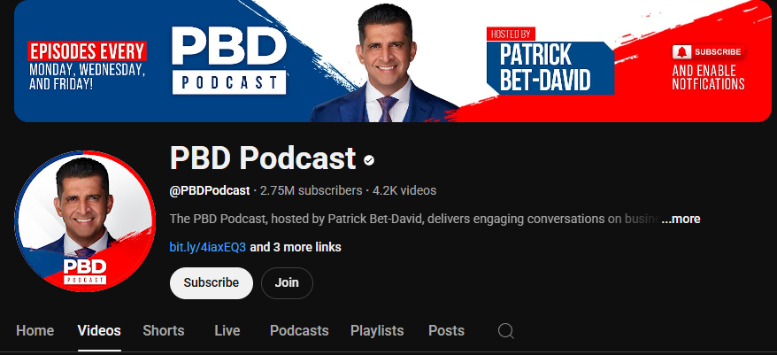
Task: Subscribe to the PBD Podcast channel
Action: tap(212, 283)
